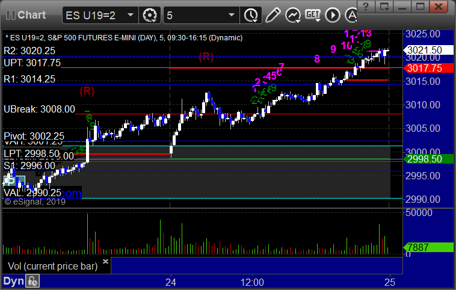The height and width of the screenshot is (290, 456).
Task: Select the R1: 3014.25 level label
Action: pyautogui.click(x=29, y=79)
